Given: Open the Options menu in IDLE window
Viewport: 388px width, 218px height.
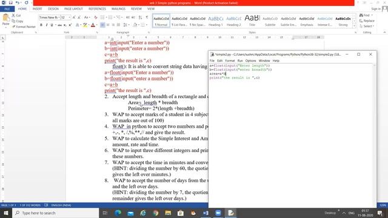Looking at the screenshot, I should pyautogui.click(x=250, y=61).
